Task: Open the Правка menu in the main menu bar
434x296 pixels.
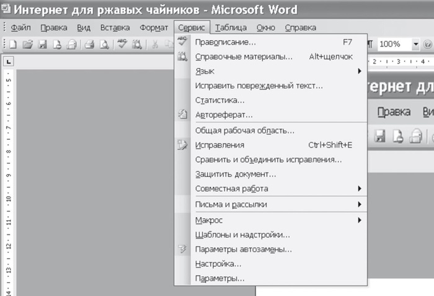Action: point(54,28)
